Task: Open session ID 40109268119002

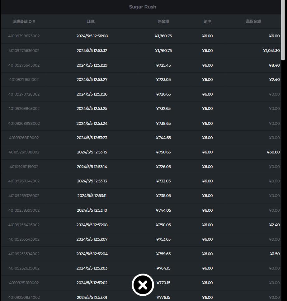Action: click(24, 138)
